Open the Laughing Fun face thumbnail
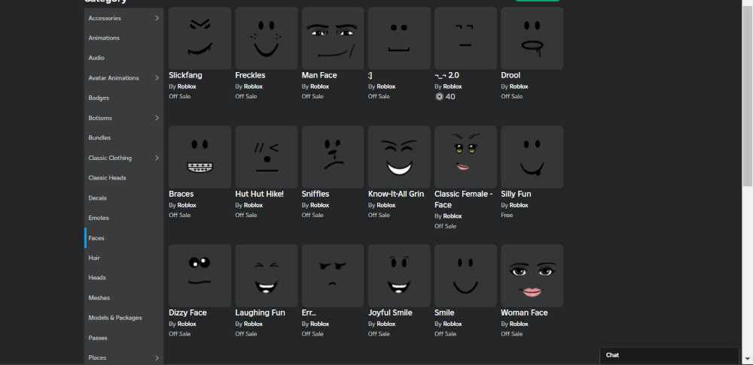 pyautogui.click(x=266, y=276)
